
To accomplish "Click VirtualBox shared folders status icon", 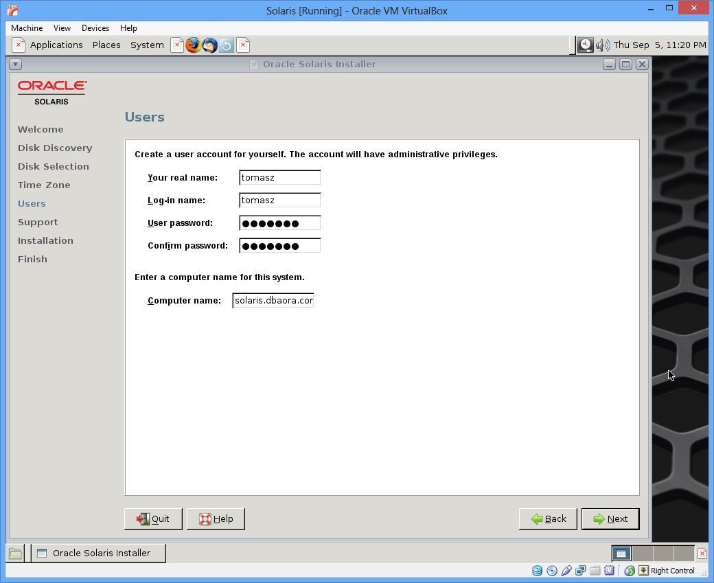I will [595, 571].
